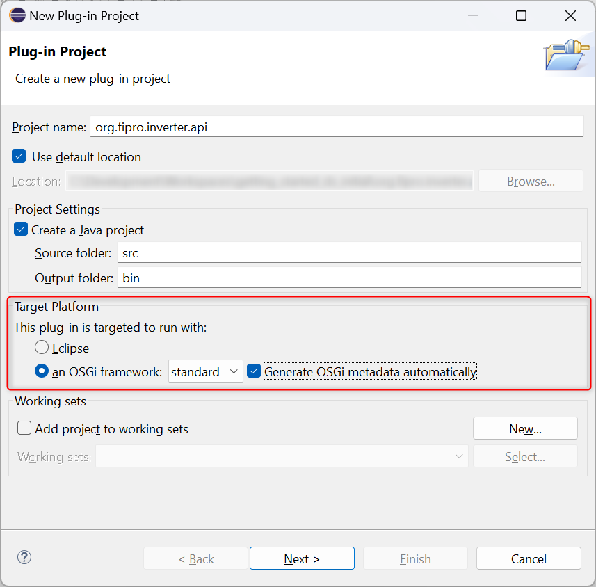
Task: Close the New Plug-in Project dialog
Action: [570, 16]
